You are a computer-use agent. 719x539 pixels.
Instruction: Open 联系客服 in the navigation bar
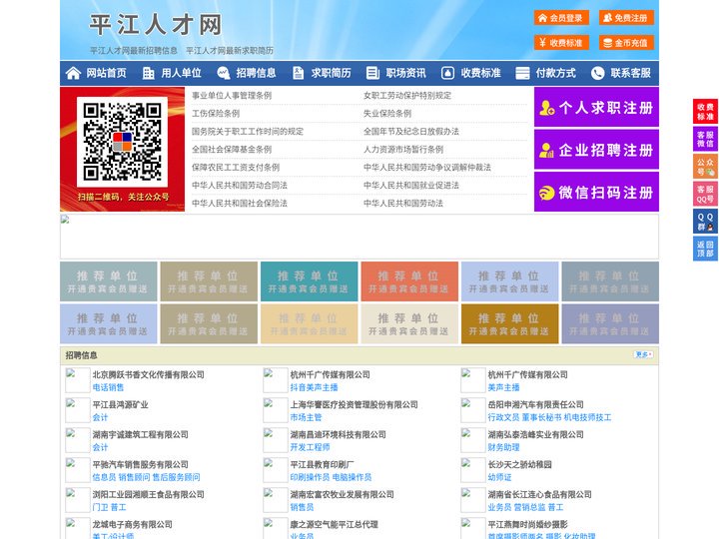click(x=630, y=73)
